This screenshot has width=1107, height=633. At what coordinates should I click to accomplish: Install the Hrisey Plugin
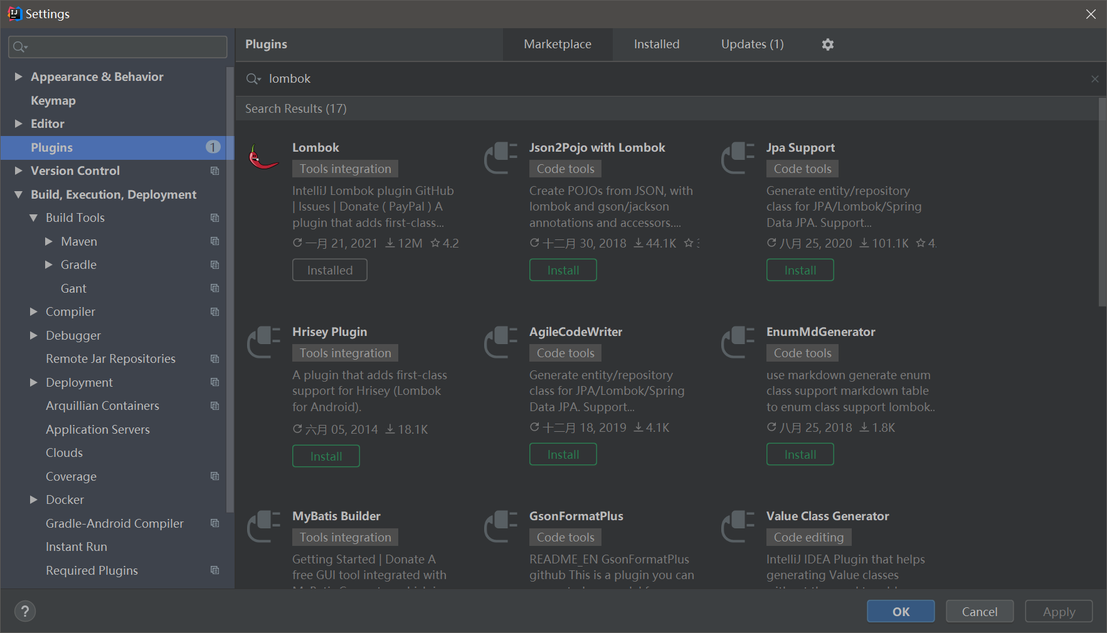tap(326, 456)
